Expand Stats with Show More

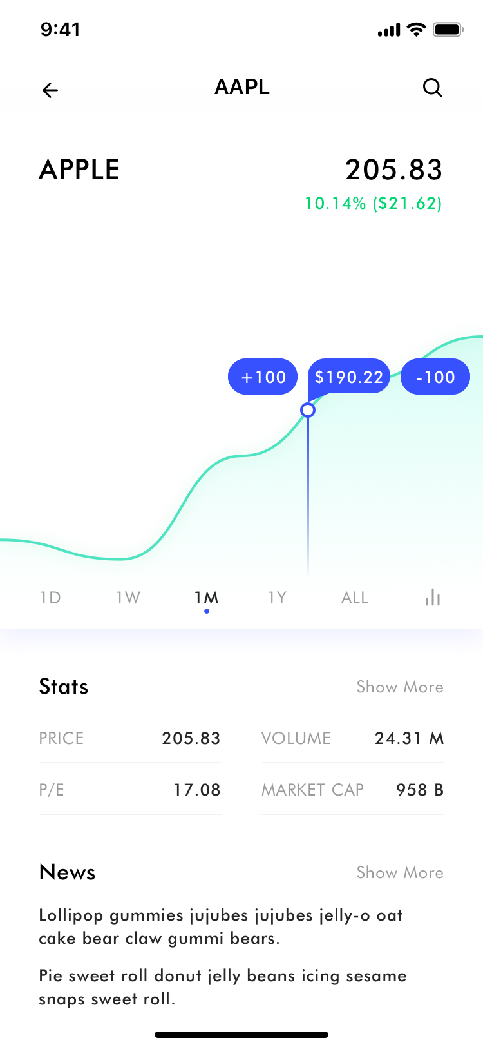click(x=400, y=687)
